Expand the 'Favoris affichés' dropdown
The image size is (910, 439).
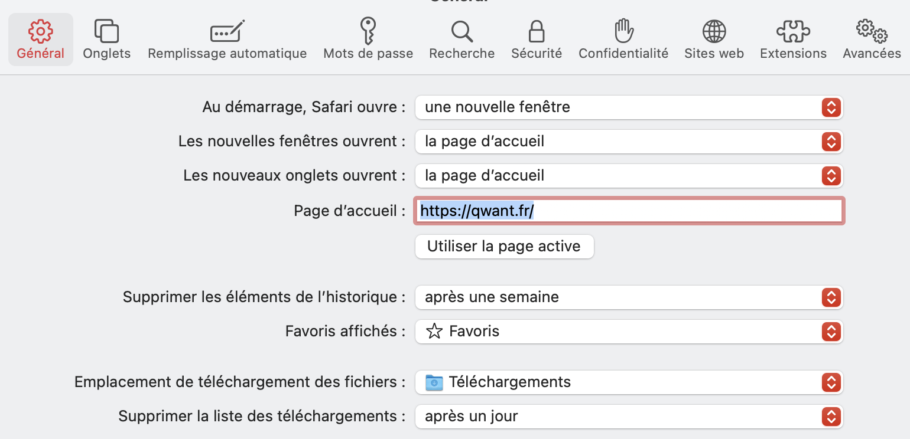629,332
